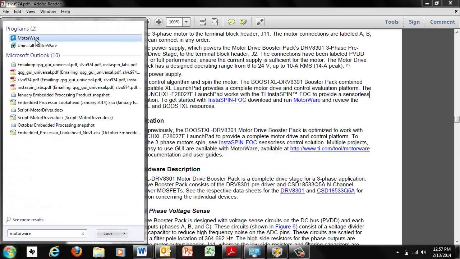Select the Uninstall MotorWare program entry

(75, 46)
